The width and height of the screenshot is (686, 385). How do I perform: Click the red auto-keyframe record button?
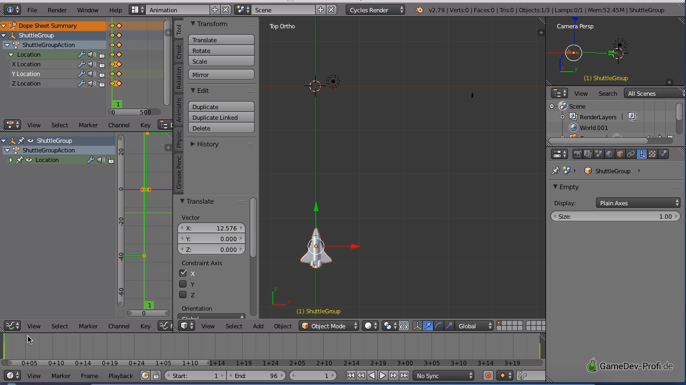[x=488, y=375]
